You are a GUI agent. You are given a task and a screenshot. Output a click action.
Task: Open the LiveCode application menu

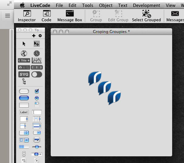point(40,5)
